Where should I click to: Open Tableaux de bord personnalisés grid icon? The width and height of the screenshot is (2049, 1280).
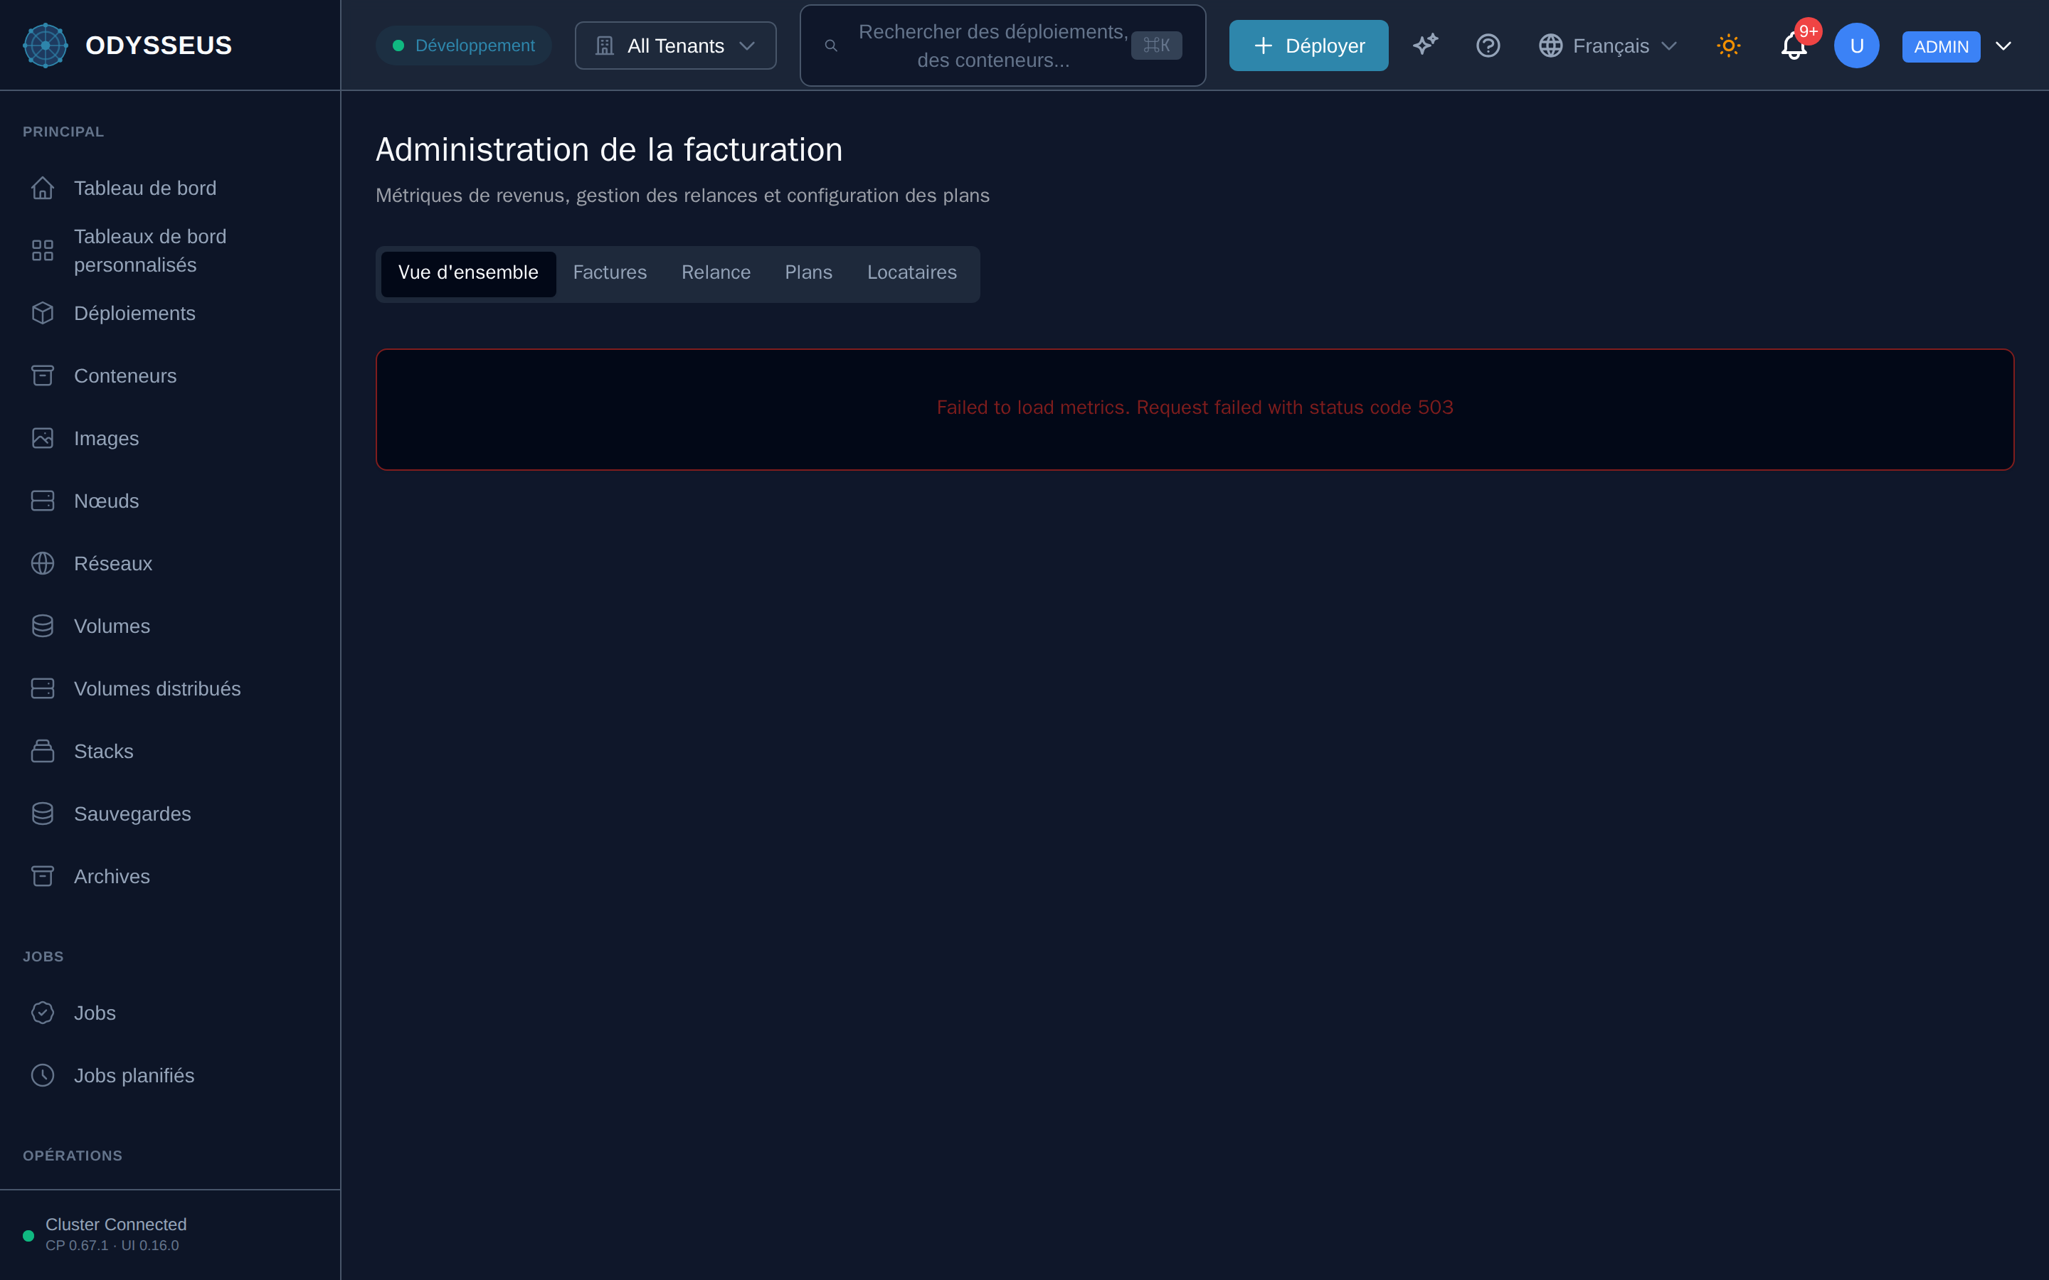(43, 250)
